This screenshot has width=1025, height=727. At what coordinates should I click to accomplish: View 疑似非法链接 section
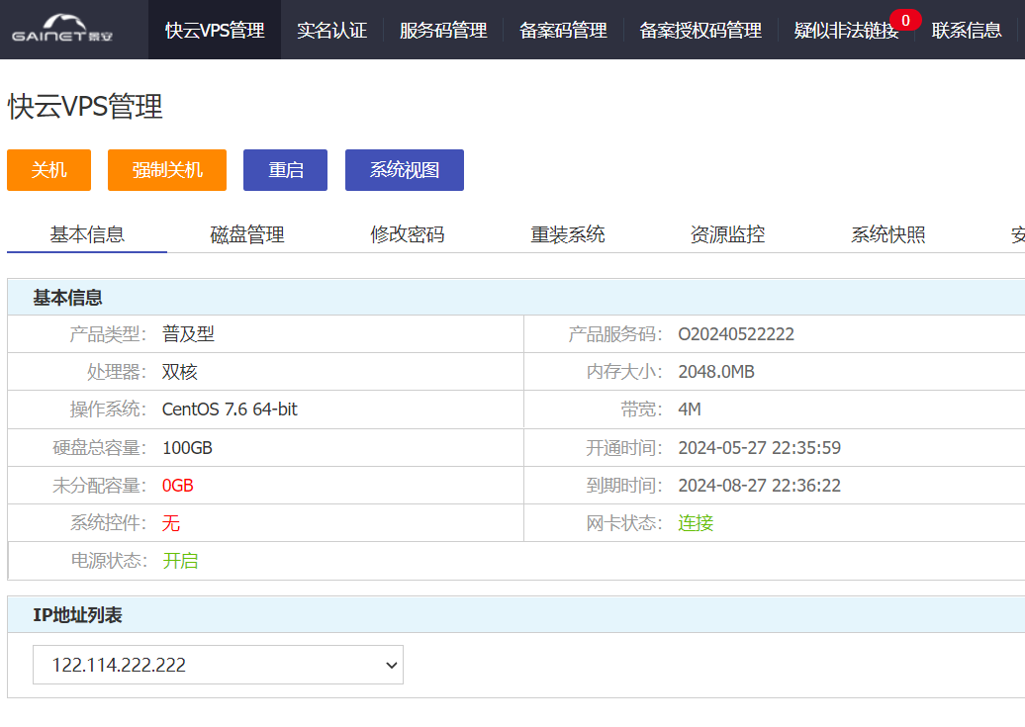pos(846,31)
